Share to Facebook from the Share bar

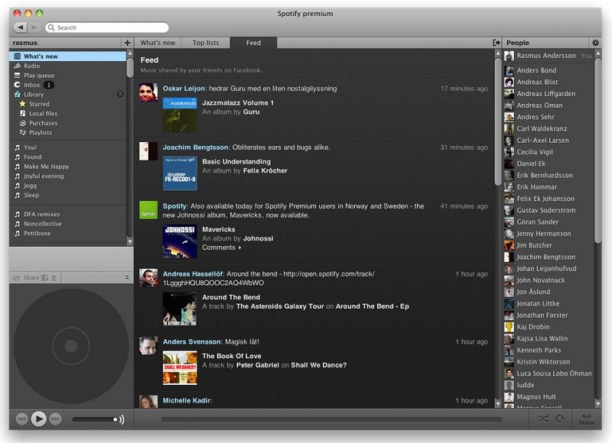[45, 277]
